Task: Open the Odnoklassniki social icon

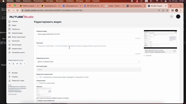Action: point(13,64)
